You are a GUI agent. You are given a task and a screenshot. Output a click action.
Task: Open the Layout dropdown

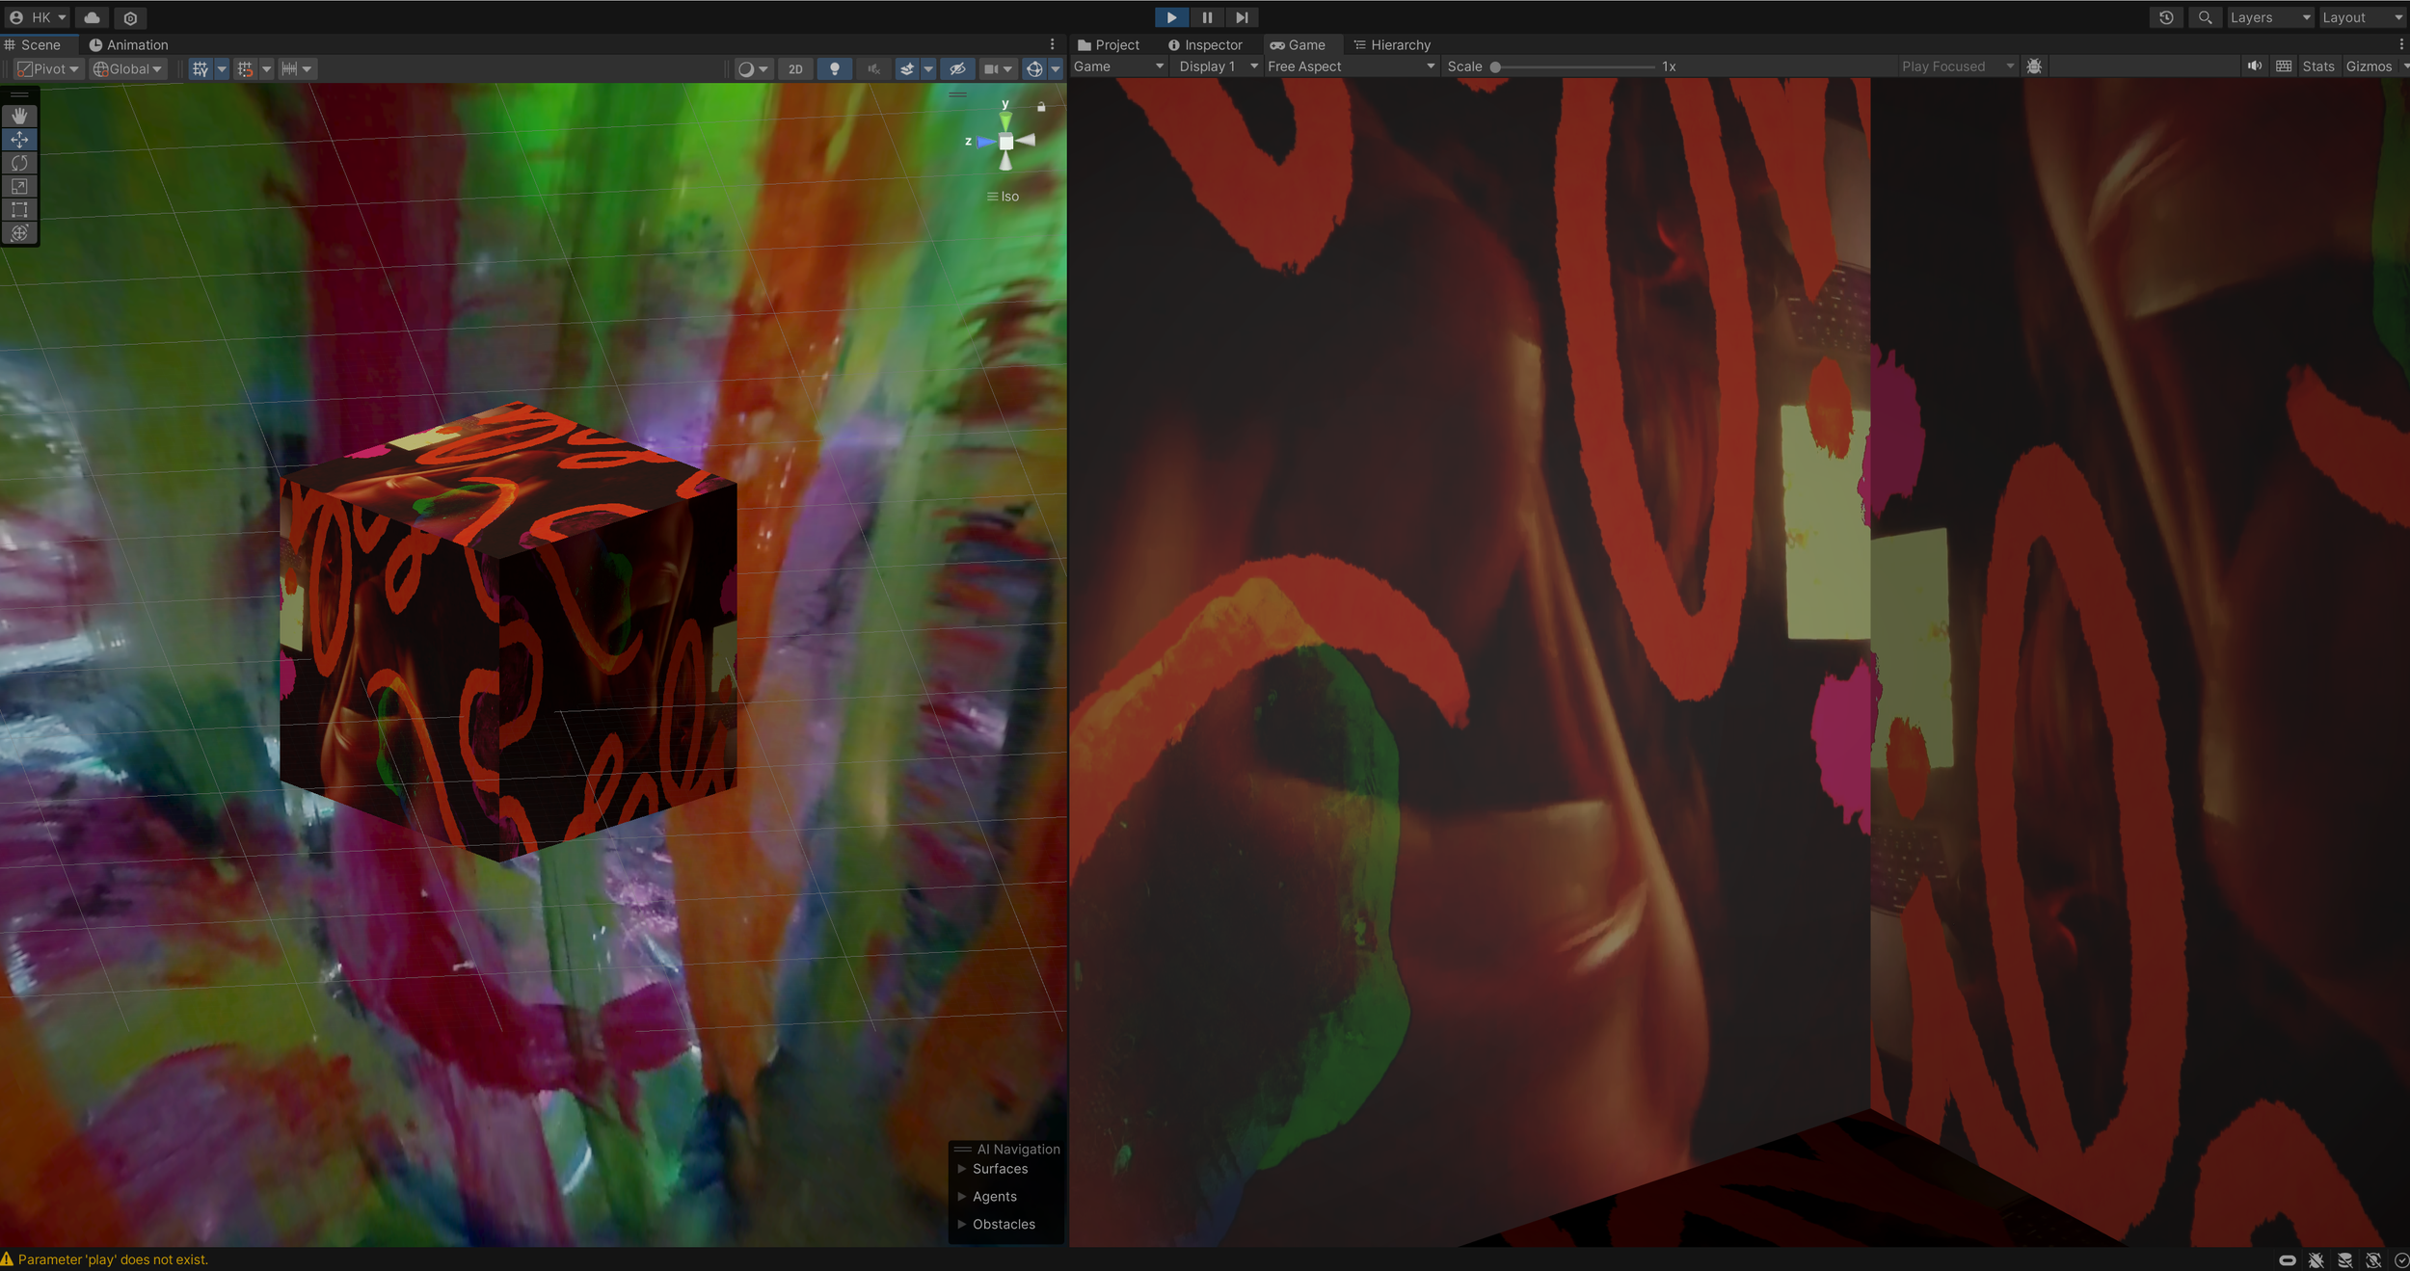pos(2363,17)
